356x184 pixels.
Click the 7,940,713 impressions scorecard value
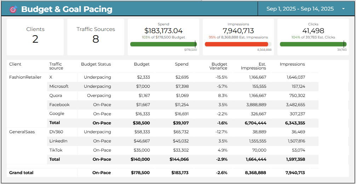[x=238, y=31]
